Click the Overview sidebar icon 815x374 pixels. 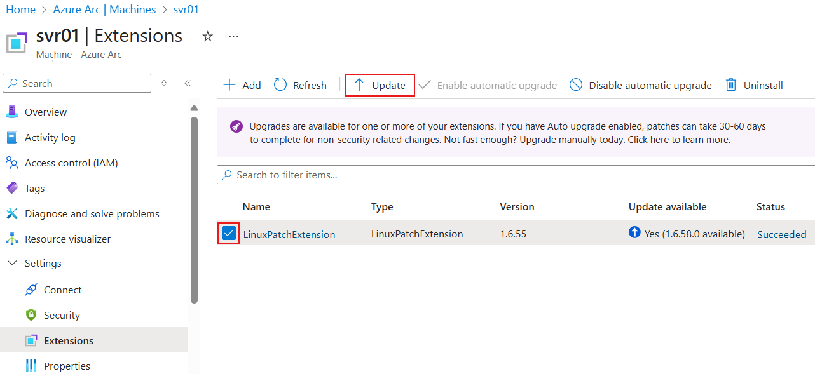[x=12, y=112]
